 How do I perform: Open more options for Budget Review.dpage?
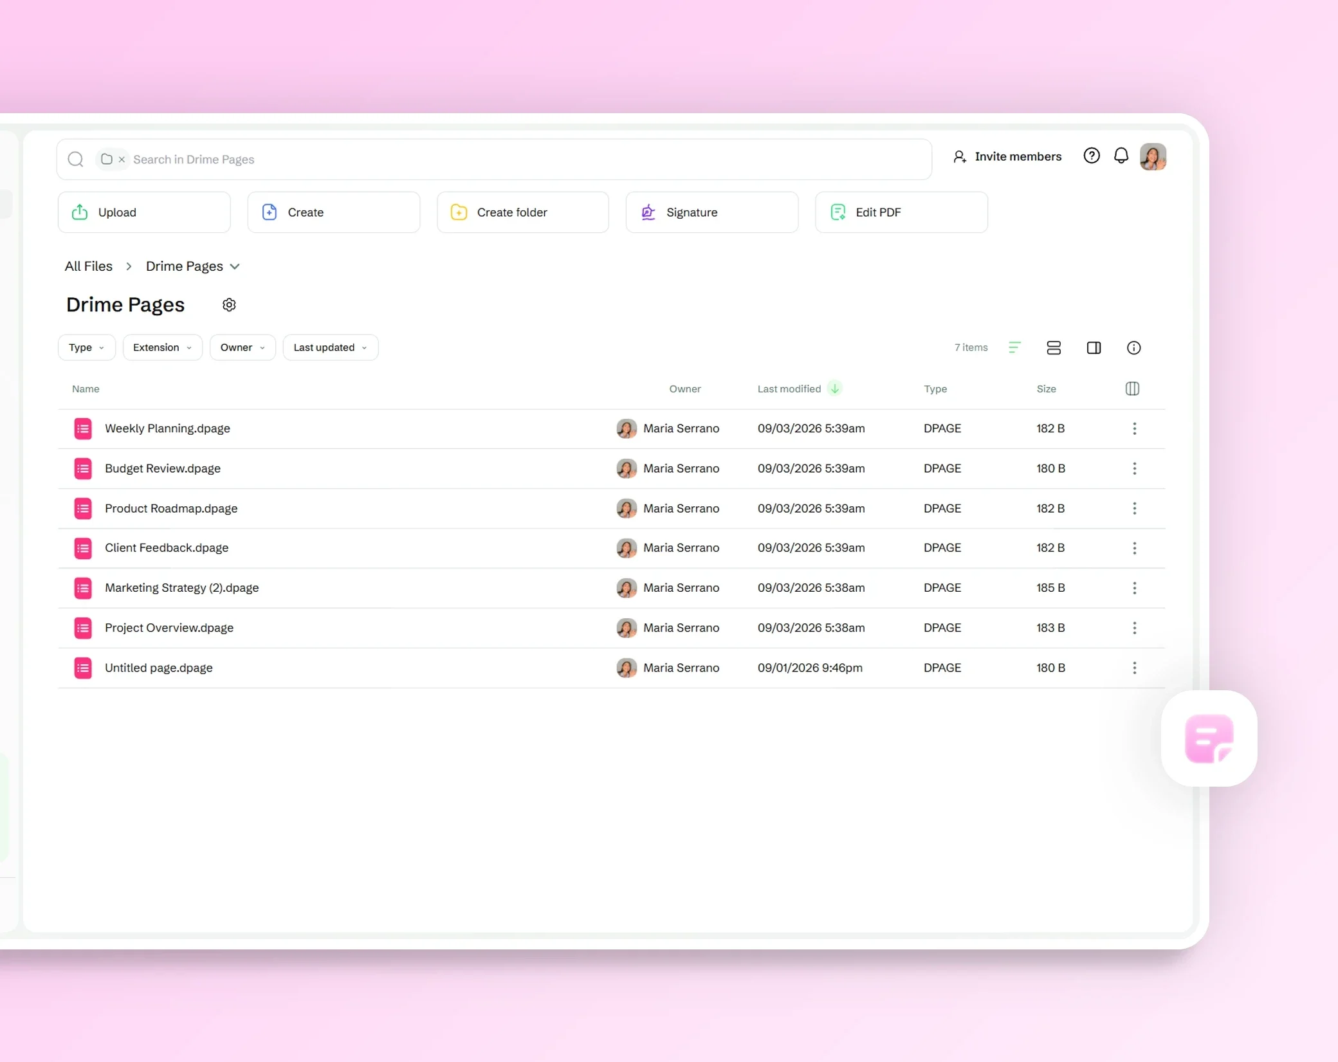pos(1134,468)
